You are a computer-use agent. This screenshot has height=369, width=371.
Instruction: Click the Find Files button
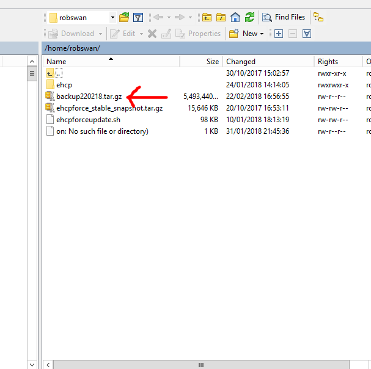[x=284, y=17]
